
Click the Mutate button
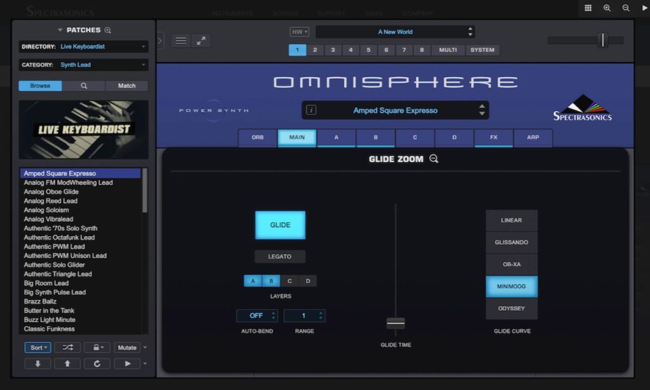127,348
